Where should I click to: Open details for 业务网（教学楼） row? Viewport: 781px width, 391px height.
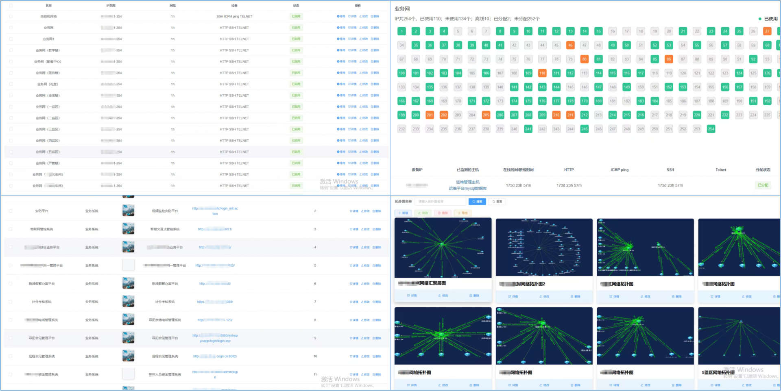(x=352, y=50)
